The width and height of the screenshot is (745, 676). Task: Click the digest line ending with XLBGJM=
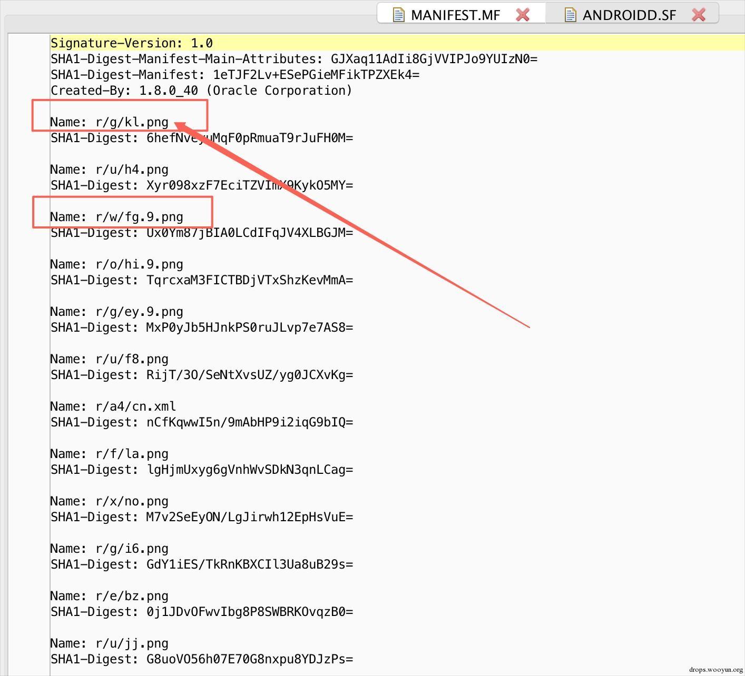(x=202, y=233)
